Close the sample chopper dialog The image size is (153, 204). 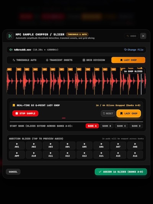[x=143, y=36]
